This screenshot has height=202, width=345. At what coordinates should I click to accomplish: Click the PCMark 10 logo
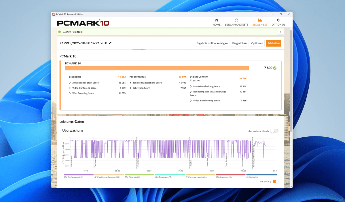(x=83, y=23)
